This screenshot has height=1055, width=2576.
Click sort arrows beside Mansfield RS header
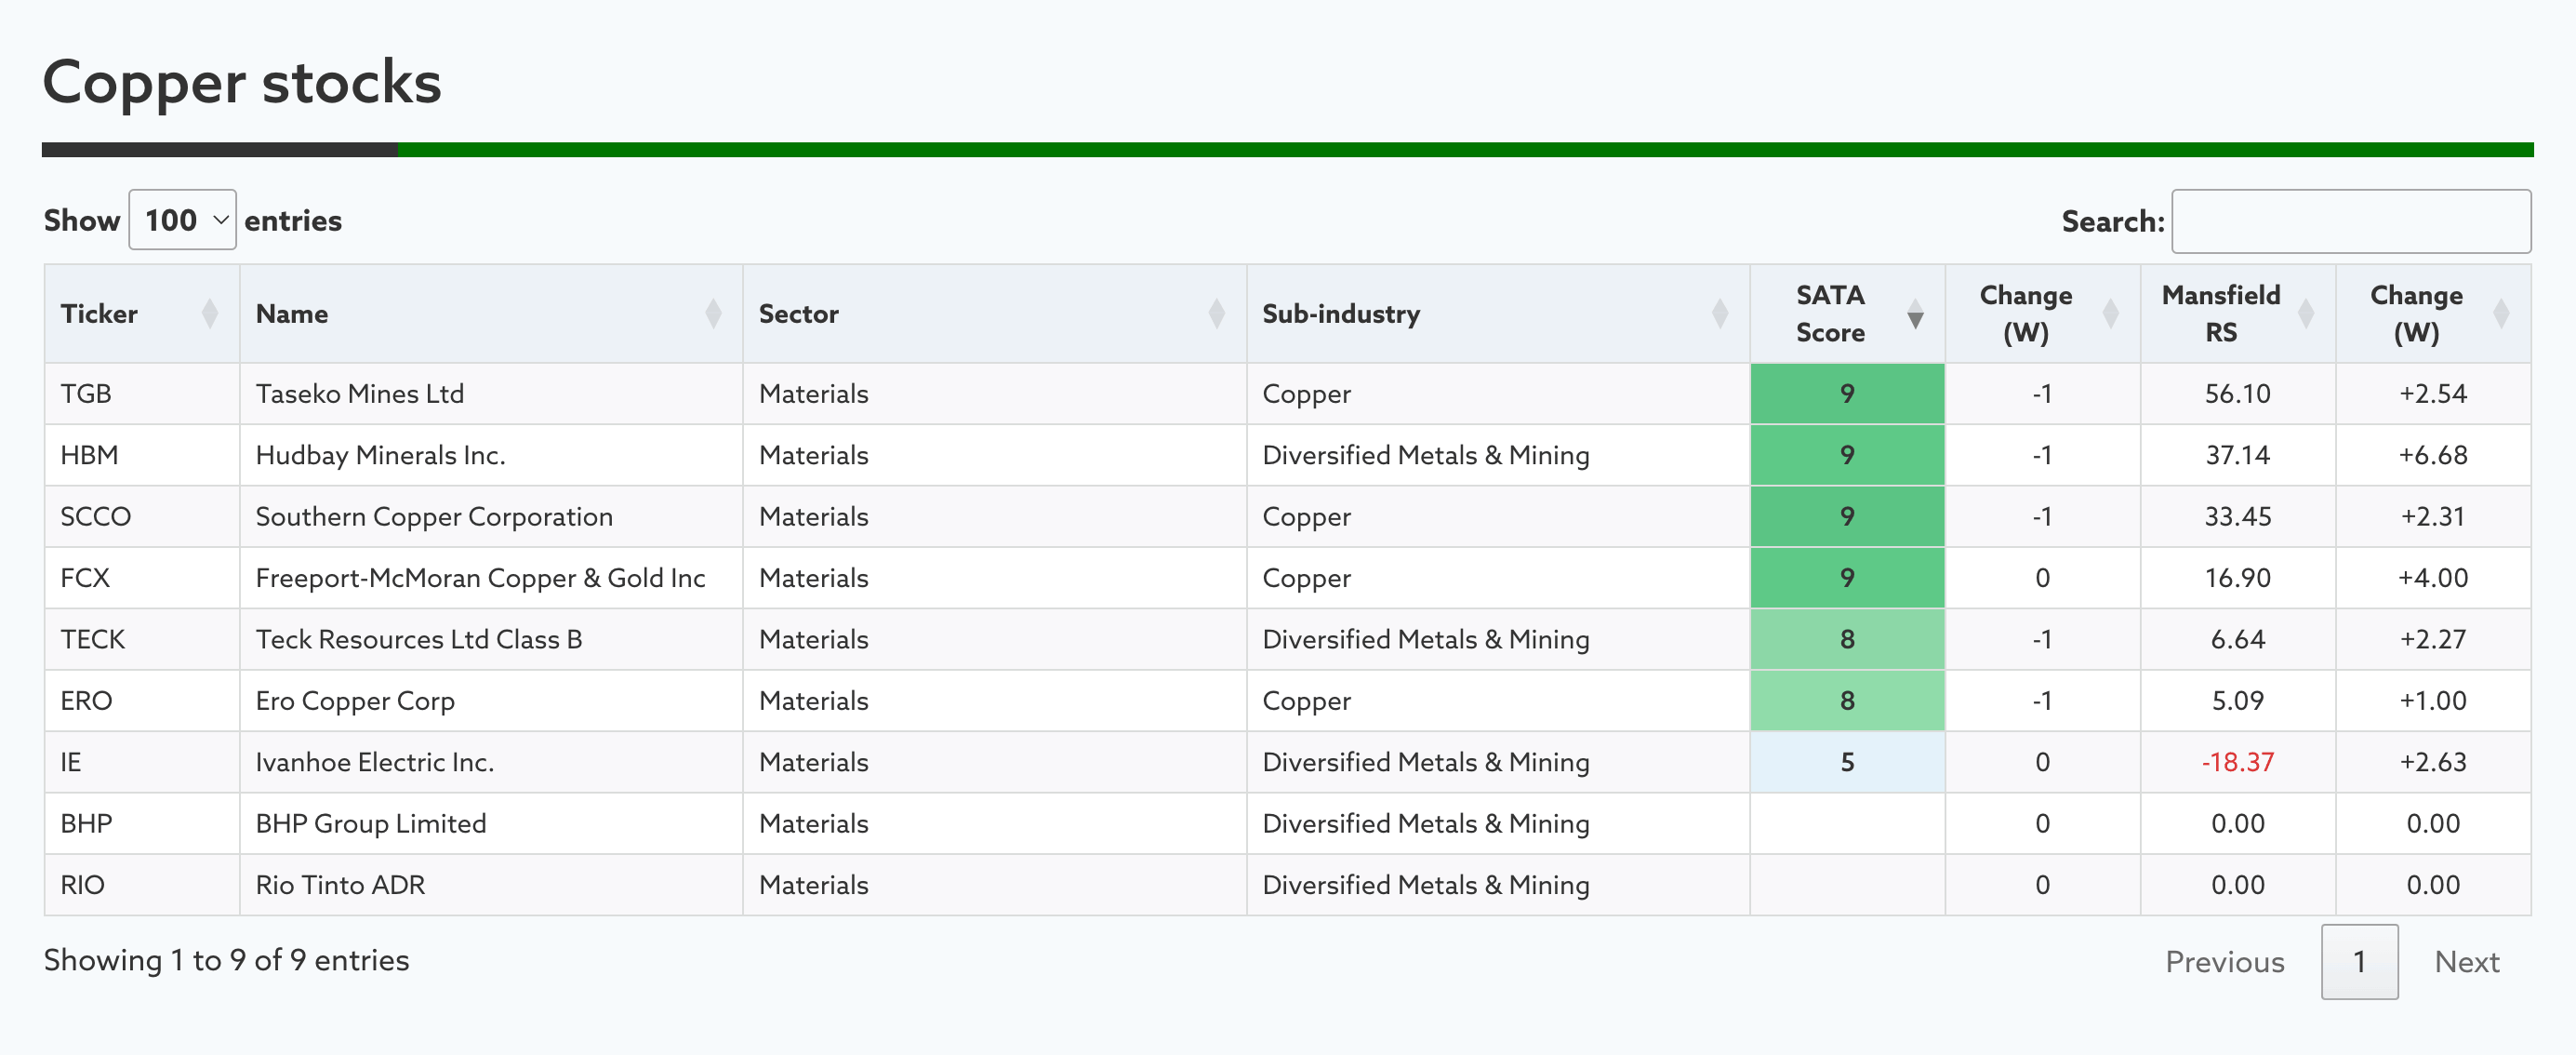(x=2306, y=314)
